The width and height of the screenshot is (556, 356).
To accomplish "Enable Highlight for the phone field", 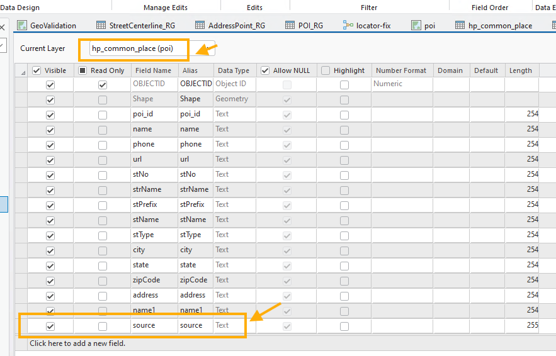I will coord(344,145).
